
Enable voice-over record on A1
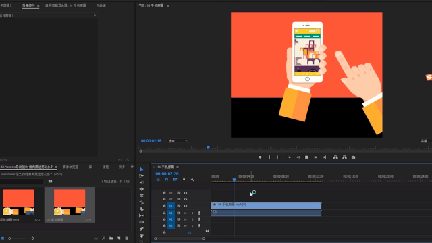[199, 213]
